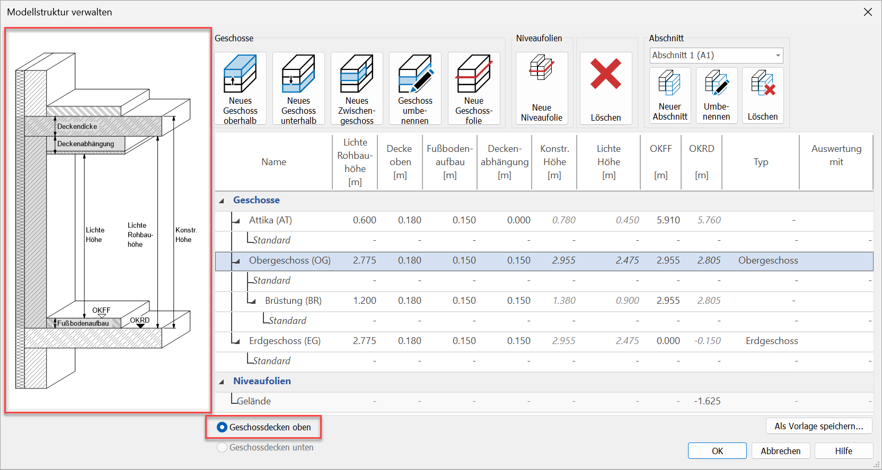
Task: Collapse the Attika (AT) row
Action: pyautogui.click(x=237, y=221)
